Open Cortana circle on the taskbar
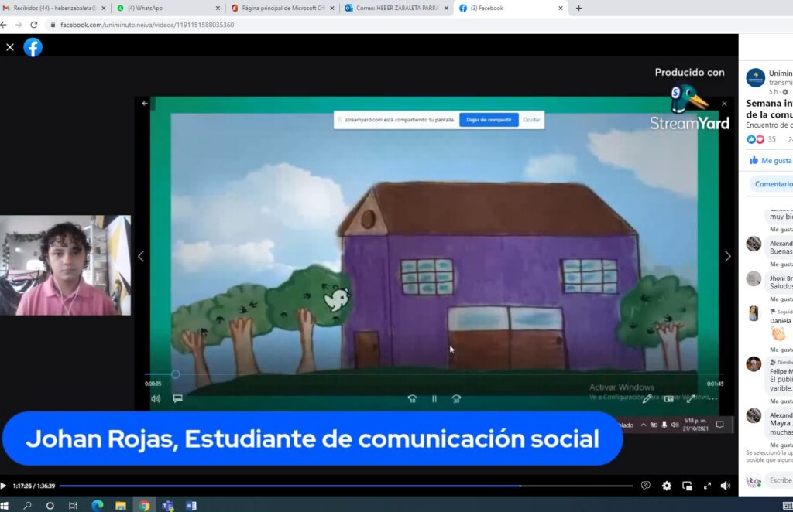The width and height of the screenshot is (793, 512). point(50,506)
